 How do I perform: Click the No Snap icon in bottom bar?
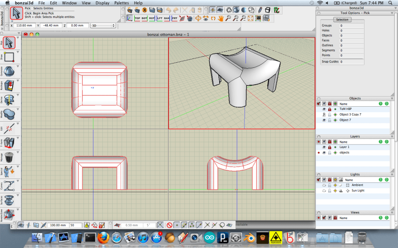point(169,225)
